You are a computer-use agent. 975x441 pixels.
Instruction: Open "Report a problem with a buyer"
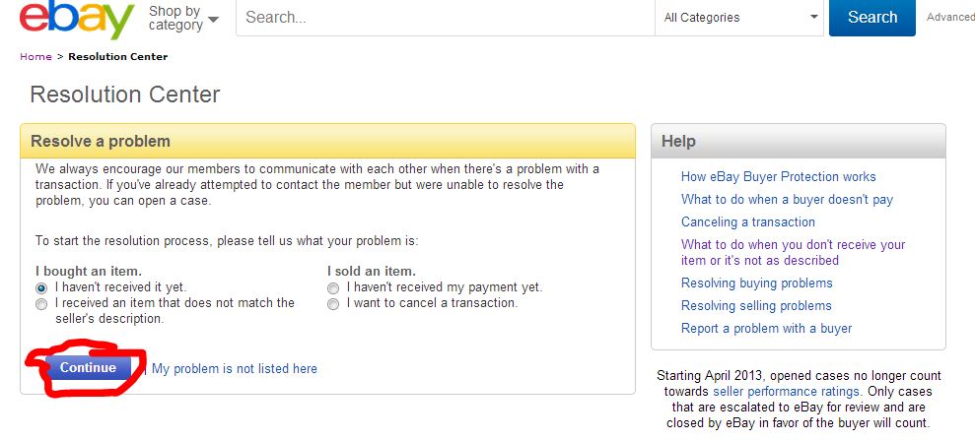[766, 329]
